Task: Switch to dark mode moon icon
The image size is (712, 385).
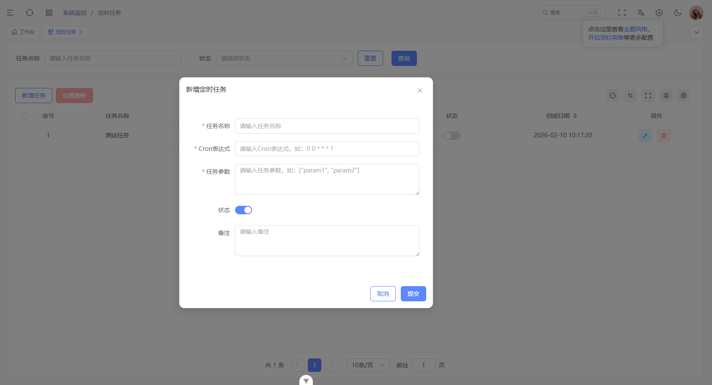Action: 678,13
